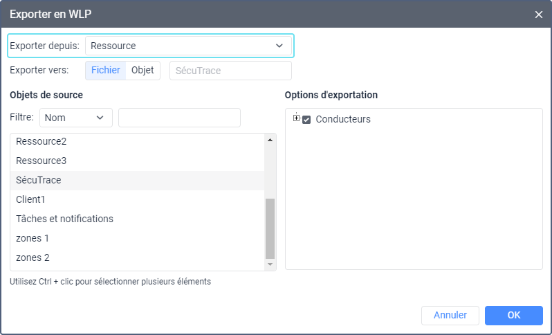Select Ressource3 in the source list
The width and height of the screenshot is (552, 335).
pyautogui.click(x=42, y=161)
